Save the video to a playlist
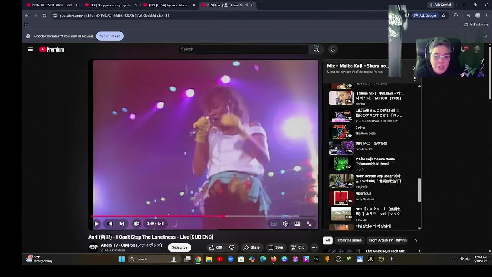This screenshot has width=492, height=277. point(276,247)
